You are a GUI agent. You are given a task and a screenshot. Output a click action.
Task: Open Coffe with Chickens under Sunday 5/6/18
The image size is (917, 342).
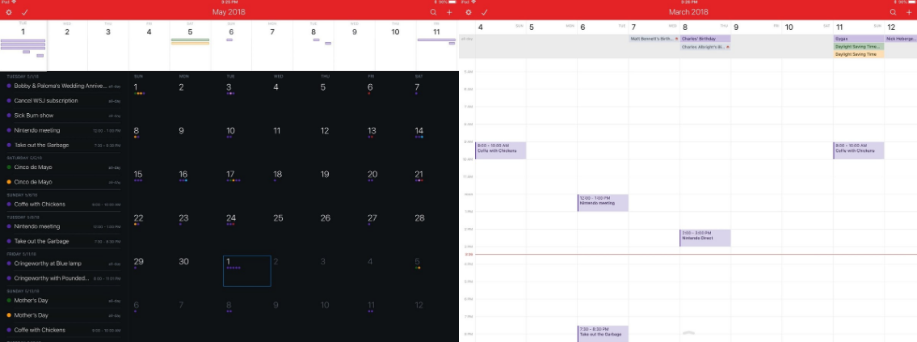click(63, 205)
